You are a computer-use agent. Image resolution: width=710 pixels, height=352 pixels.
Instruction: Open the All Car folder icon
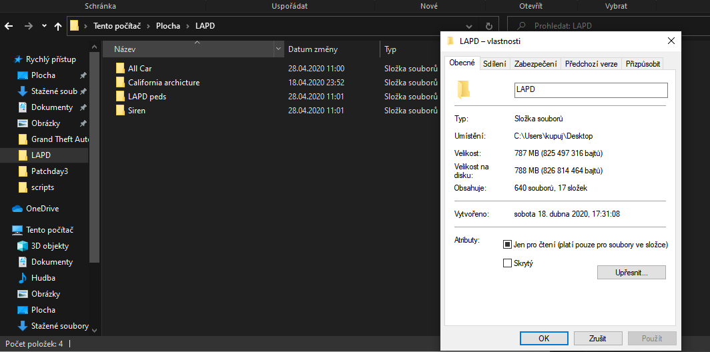point(120,68)
